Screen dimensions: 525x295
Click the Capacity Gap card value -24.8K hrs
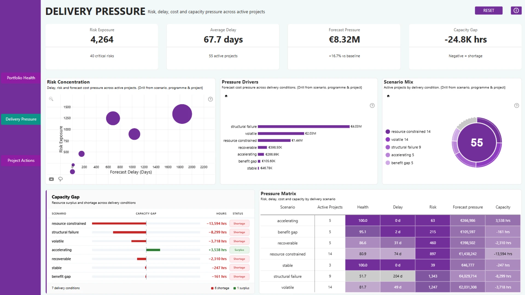point(465,39)
